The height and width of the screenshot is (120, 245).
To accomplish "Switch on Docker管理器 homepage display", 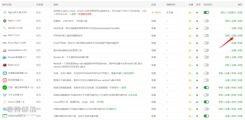I will coord(206,57).
